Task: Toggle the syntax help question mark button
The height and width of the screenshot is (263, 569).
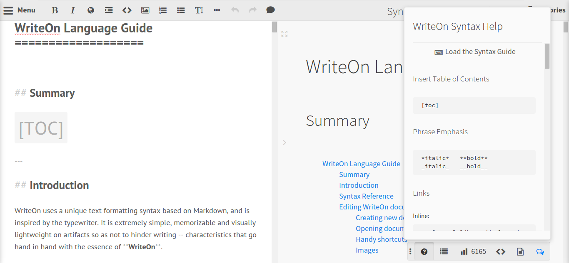Action: 424,251
